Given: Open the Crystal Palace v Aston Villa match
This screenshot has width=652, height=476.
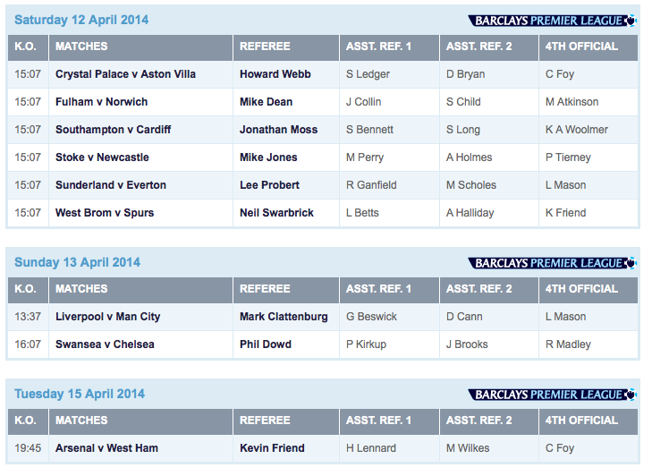Looking at the screenshot, I should (x=125, y=74).
